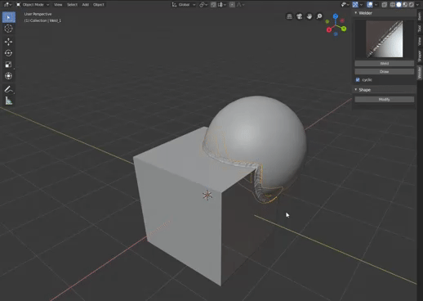This screenshot has height=301, width=423.
Task: Open object visibility filter dropdown
Action: click(345, 4)
